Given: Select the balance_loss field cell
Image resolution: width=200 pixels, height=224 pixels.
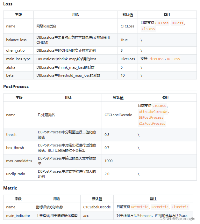Looking at the screenshot, I should 16,40.
